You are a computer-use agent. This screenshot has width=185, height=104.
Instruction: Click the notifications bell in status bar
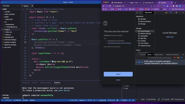click(133, 100)
